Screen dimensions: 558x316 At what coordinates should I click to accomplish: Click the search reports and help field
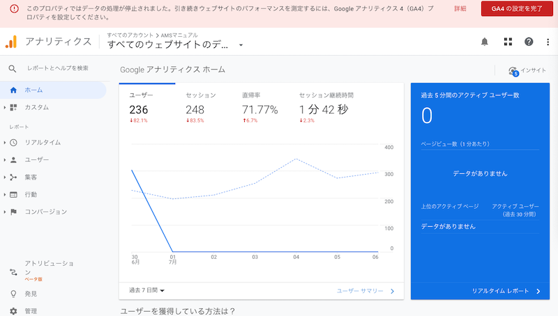click(57, 68)
